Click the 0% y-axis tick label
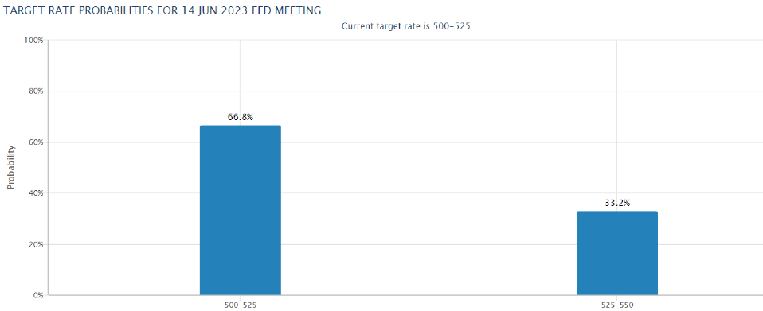763x311 pixels. point(37,295)
